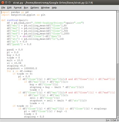
Task: Click the 'mult = 10.0' line
Action: click(x=15, y=60)
